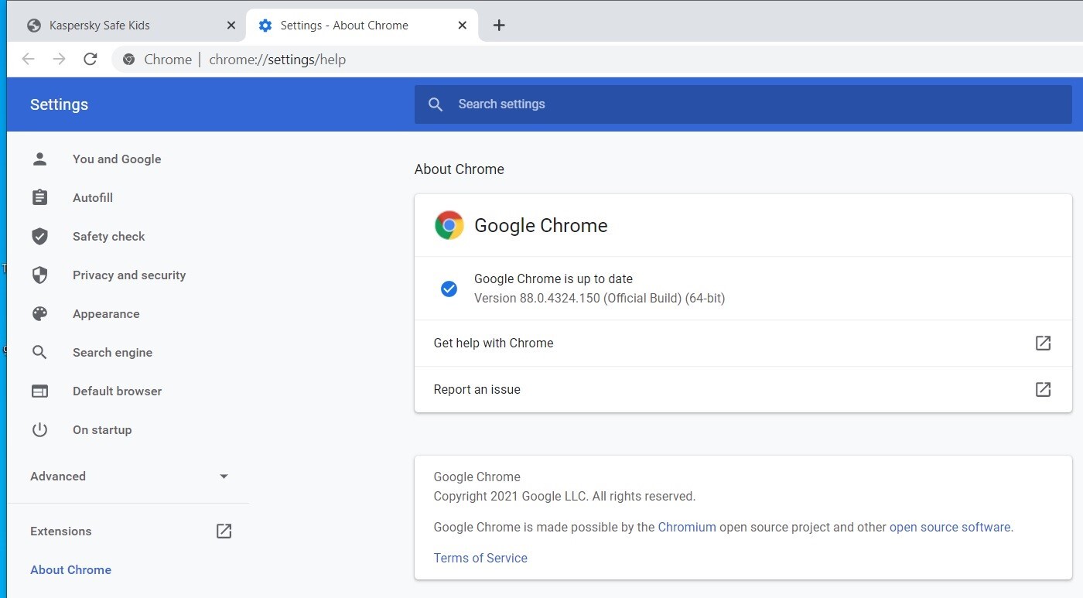The image size is (1083, 598).
Task: Expand the Advanced section arrow
Action: coord(224,477)
